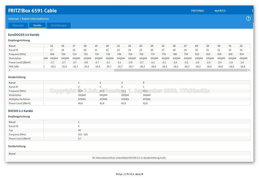Click power level 41.8 in Senderichtung

(x=124, y=103)
